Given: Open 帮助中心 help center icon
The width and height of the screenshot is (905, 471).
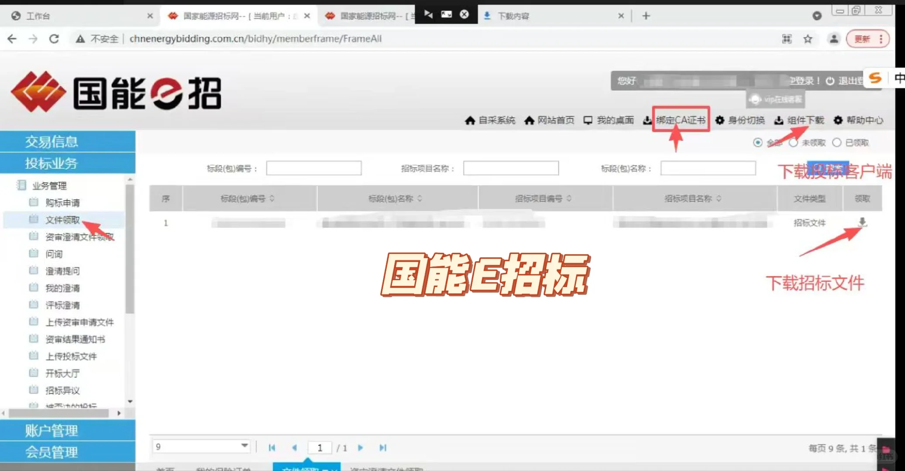Looking at the screenshot, I should coord(858,120).
